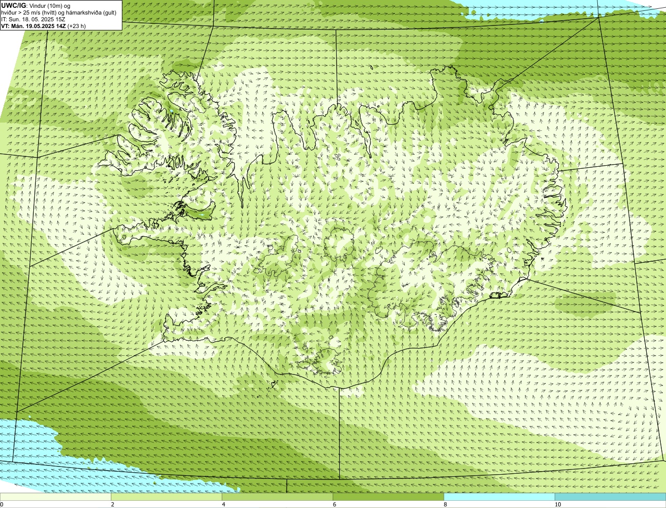Click the medium green 4–6 legend swatch
The image size is (666, 508).
tap(277, 497)
